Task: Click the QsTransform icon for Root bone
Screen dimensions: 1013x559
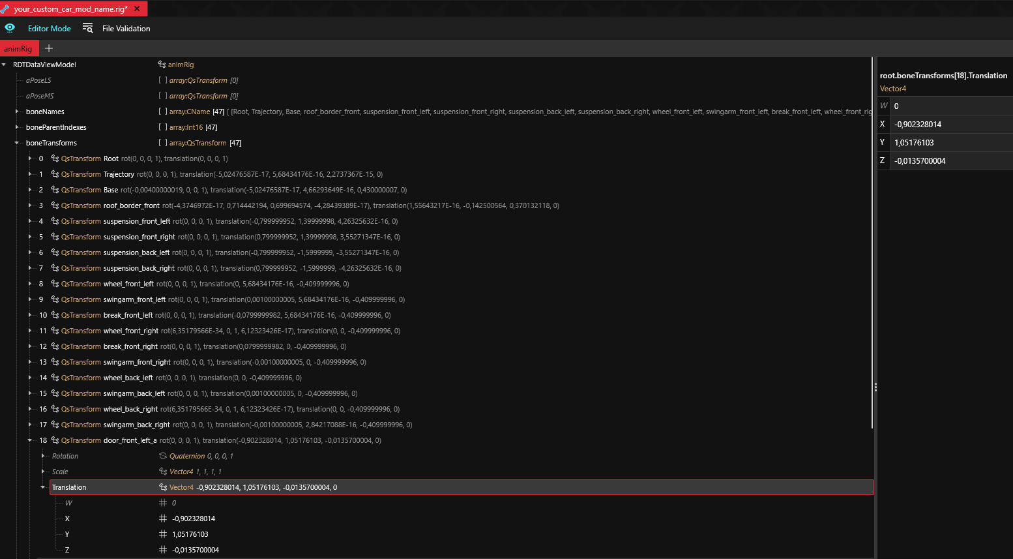Action: (55, 159)
